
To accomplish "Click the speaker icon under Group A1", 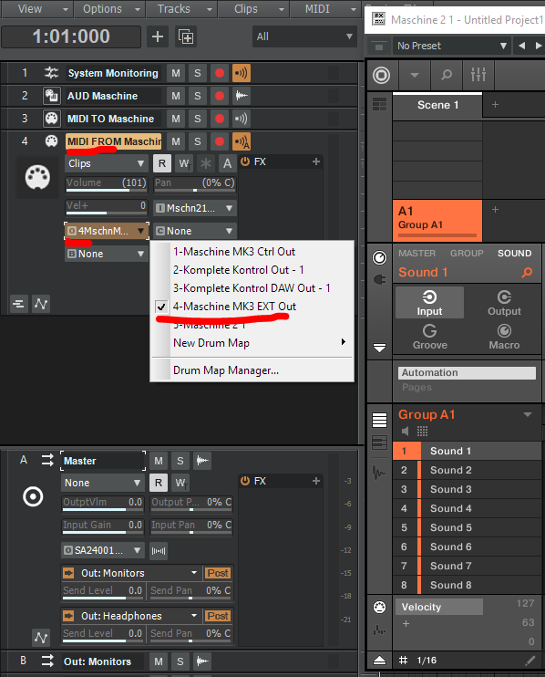I will coord(405,431).
